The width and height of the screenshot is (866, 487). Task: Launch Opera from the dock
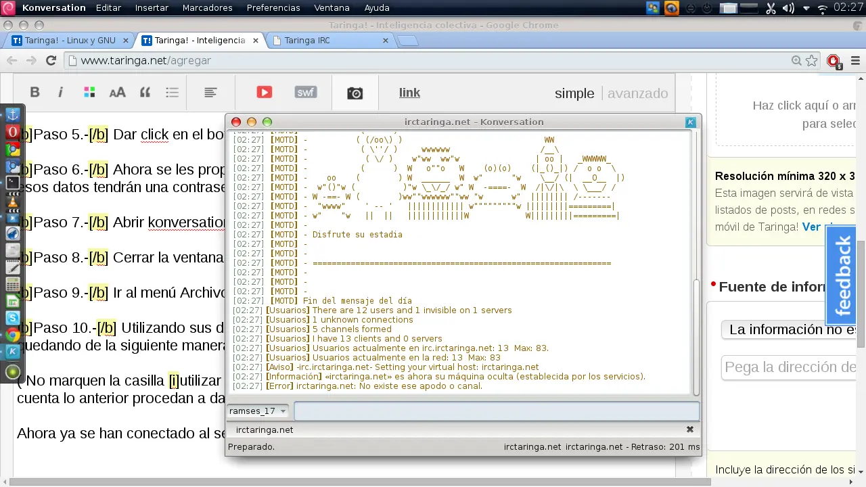pos(12,131)
